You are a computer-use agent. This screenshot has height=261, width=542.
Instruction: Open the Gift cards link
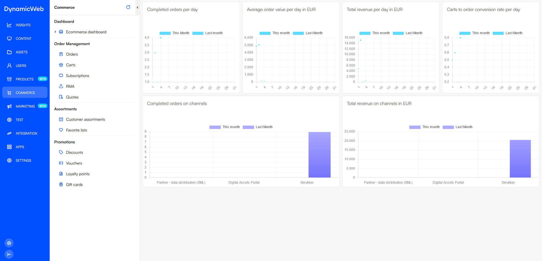click(74, 185)
